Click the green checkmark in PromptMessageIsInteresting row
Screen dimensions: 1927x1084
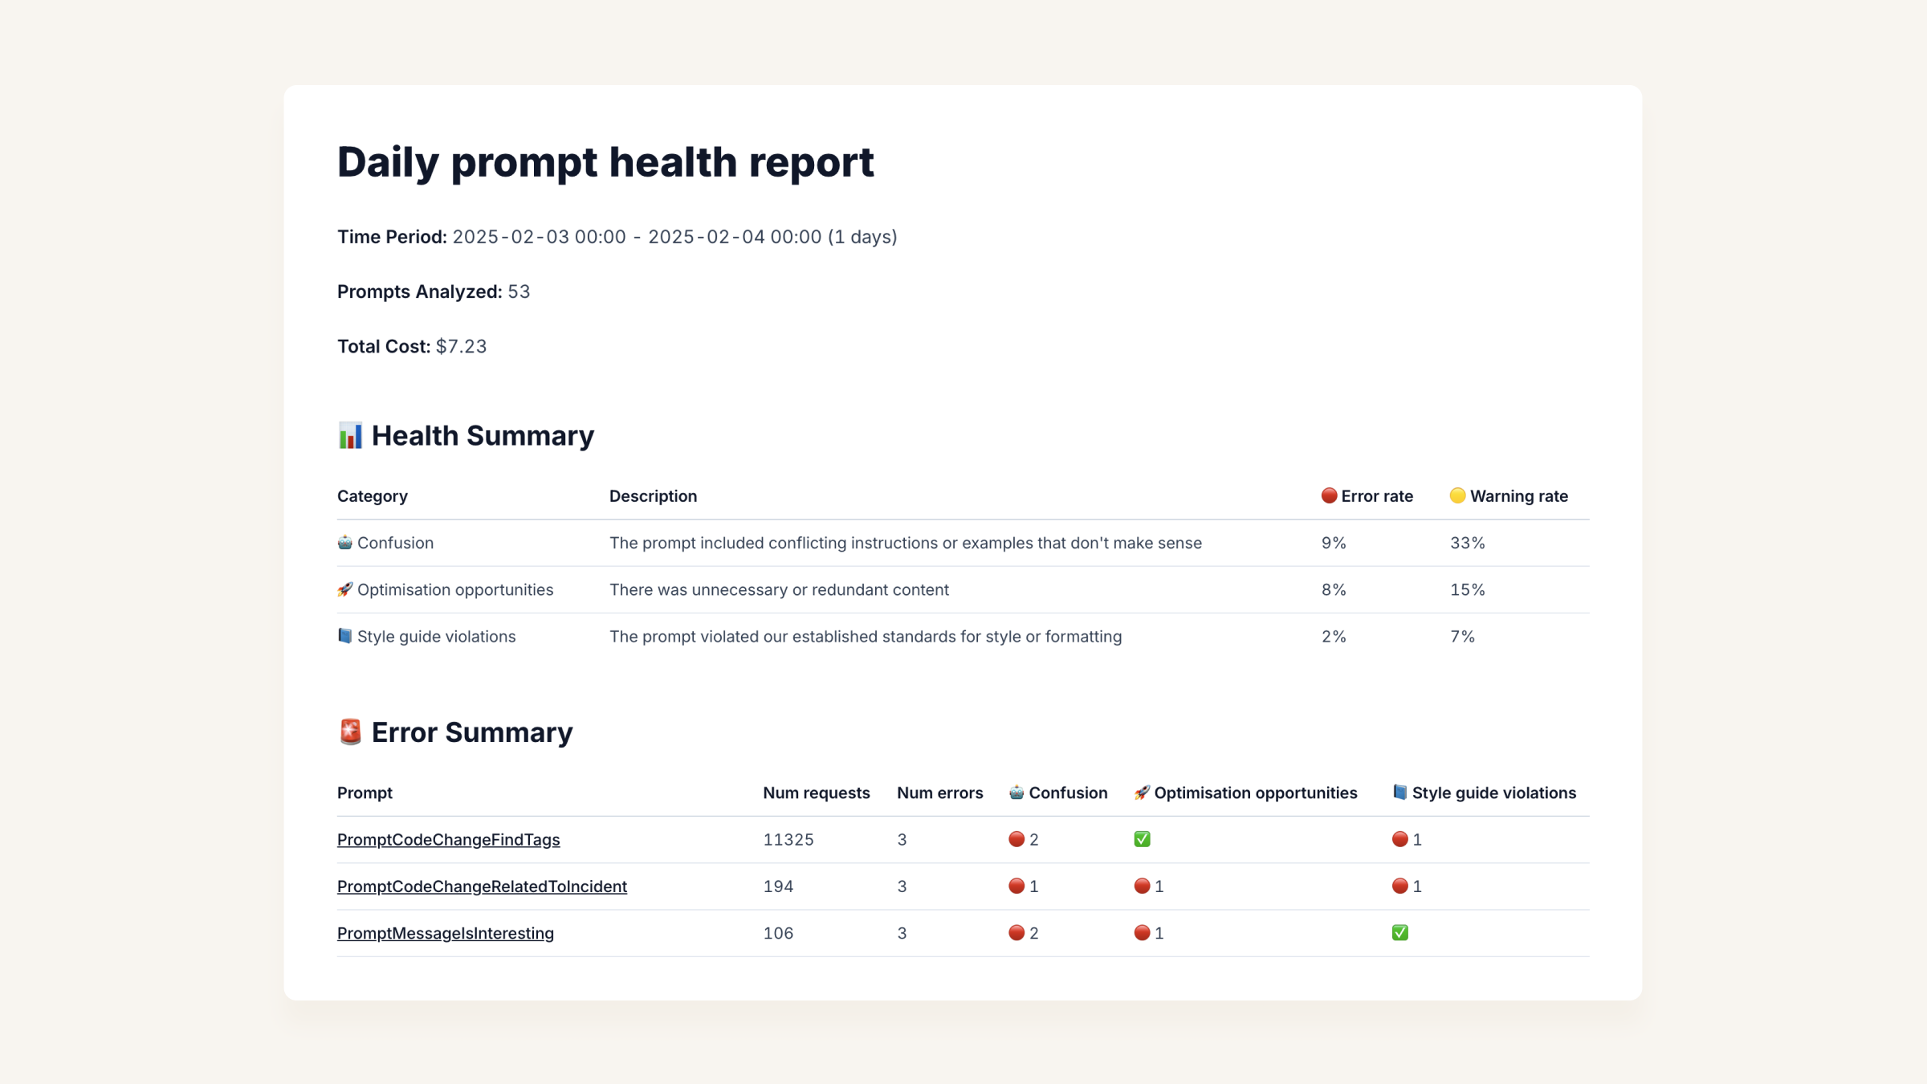1399,932
